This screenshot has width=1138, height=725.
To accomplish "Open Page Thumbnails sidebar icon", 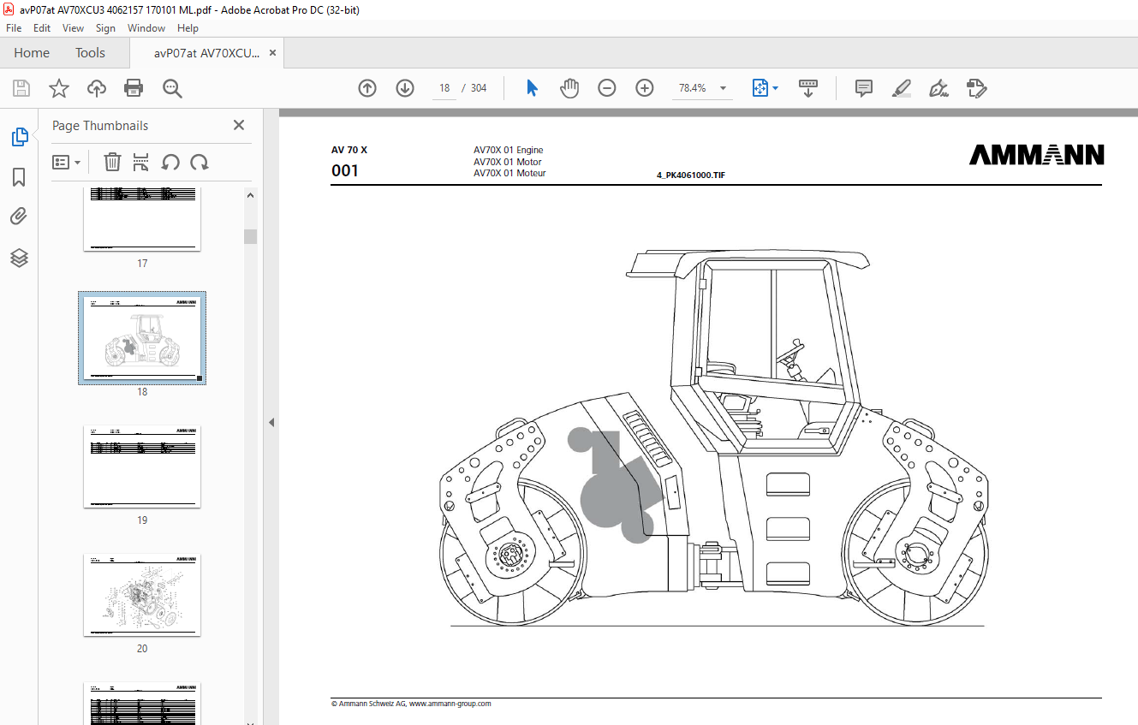I will (x=19, y=137).
